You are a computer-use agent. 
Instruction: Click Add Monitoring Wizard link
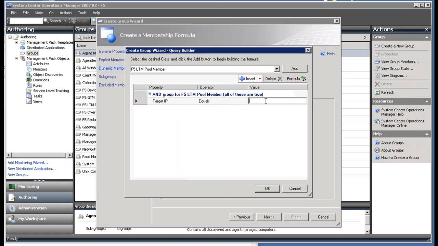[x=28, y=163]
